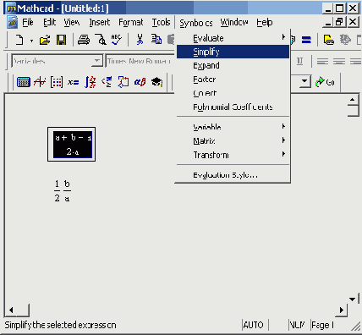
Task: Open the Boolean toolbar icon
Action: 107,82
